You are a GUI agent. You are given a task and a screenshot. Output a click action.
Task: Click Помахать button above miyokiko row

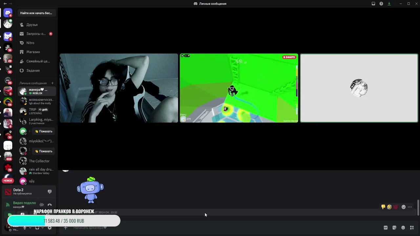[44, 131]
